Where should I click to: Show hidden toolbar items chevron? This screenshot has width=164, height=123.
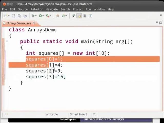point(161,15)
